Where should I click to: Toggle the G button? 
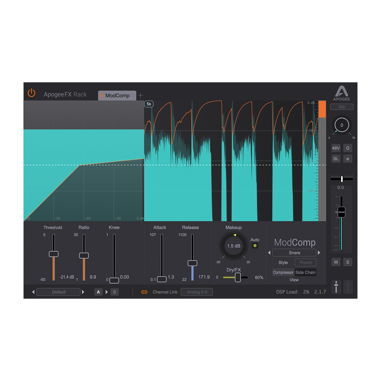(x=348, y=148)
